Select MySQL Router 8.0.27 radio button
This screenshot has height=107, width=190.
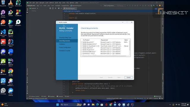(x=82, y=50)
